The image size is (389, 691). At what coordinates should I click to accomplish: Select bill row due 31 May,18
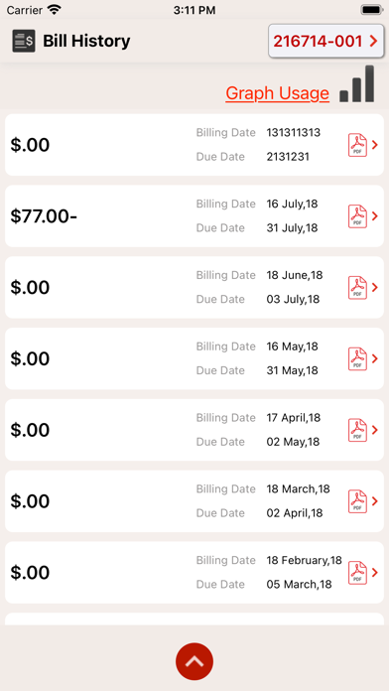click(194, 358)
